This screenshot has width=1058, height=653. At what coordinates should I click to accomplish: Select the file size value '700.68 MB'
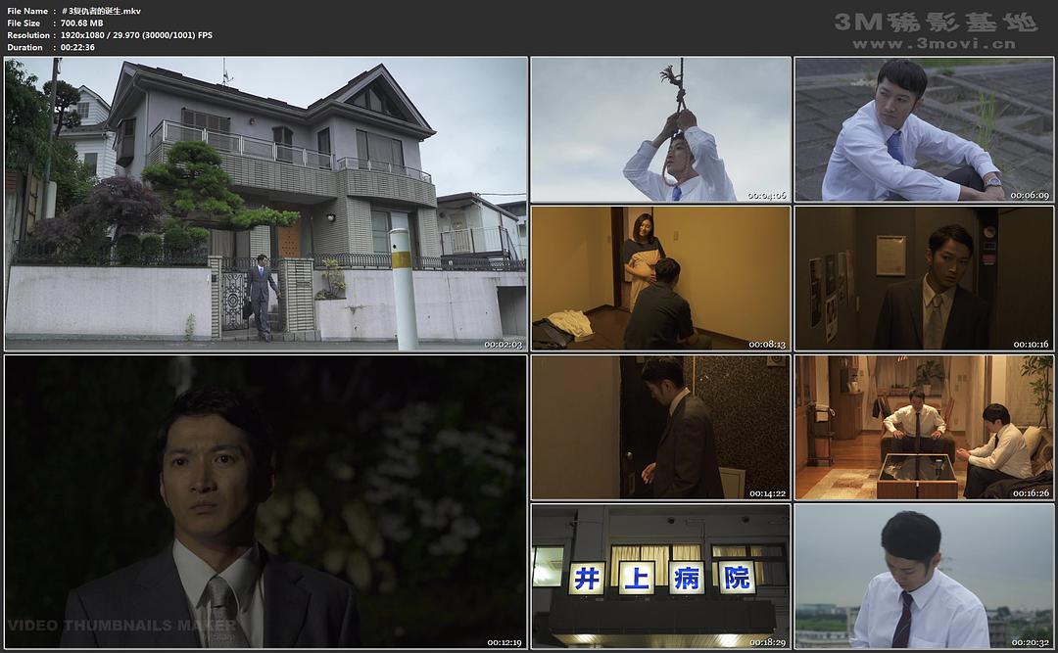(81, 23)
